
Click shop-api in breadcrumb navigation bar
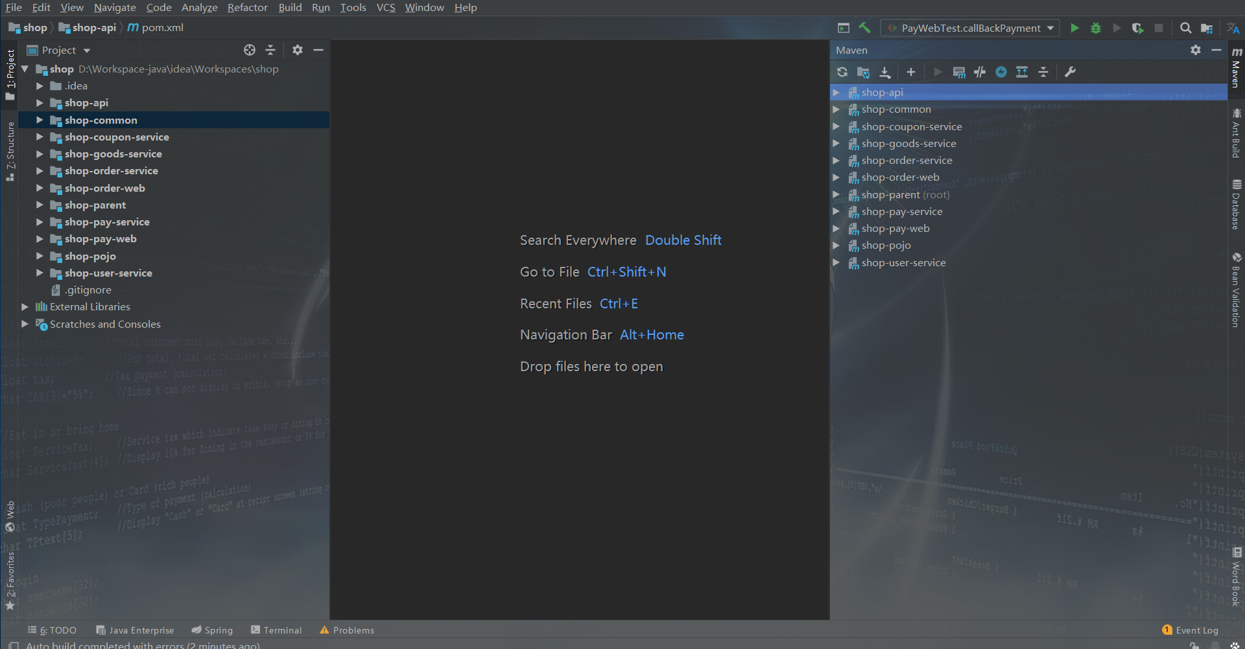click(88, 27)
